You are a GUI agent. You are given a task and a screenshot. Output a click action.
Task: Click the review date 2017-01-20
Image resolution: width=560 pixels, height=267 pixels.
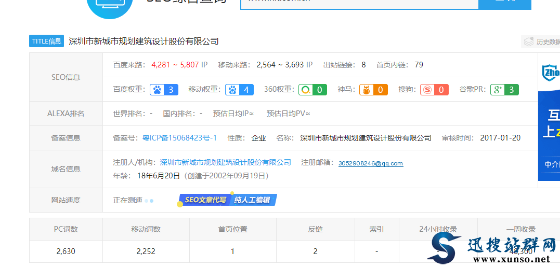(x=500, y=138)
